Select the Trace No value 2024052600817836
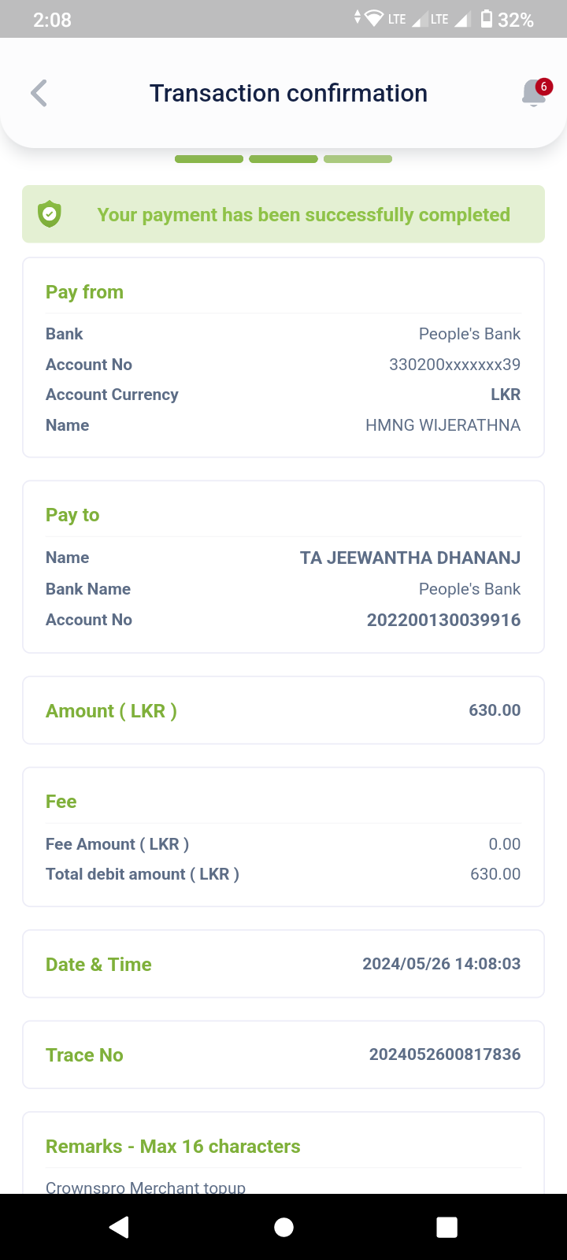 point(445,1054)
